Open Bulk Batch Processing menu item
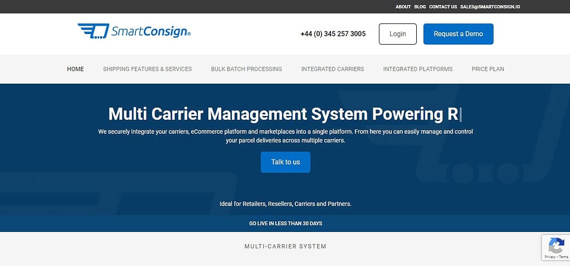 click(x=246, y=69)
